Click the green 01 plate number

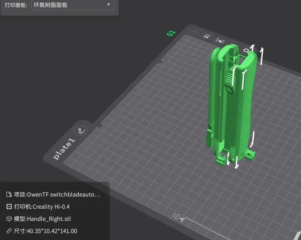pos(171,33)
